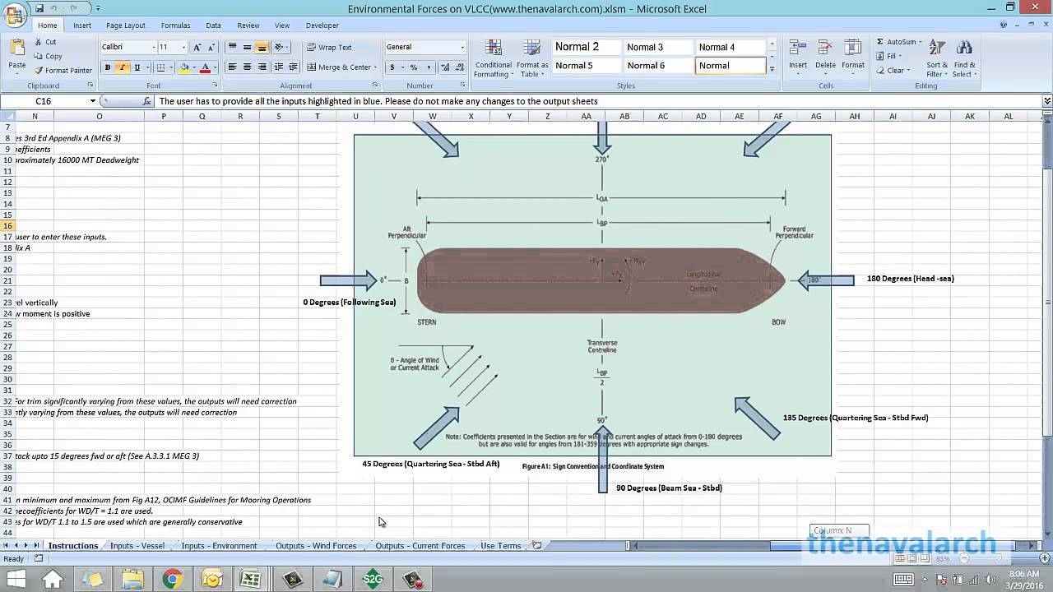Screen dimensions: 1053x592
Task: Switch to the Page Layout tab
Action: click(125, 25)
